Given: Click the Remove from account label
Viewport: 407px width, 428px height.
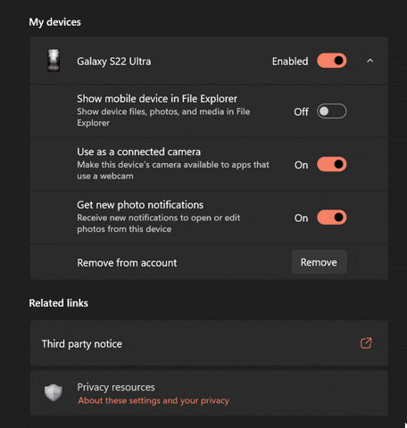Looking at the screenshot, I should (x=127, y=263).
